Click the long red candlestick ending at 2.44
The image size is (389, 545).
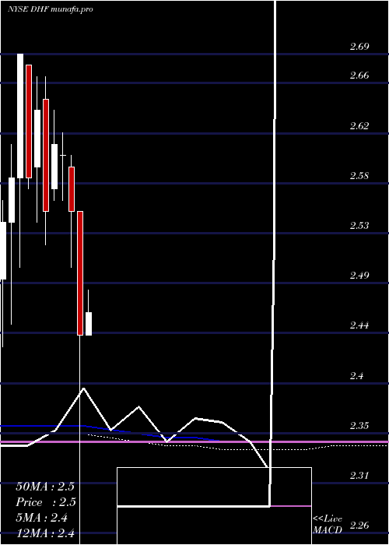coord(80,273)
